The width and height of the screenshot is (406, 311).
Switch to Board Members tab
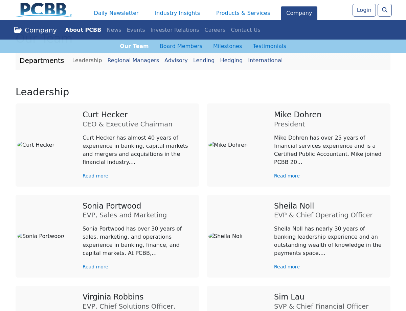181,46
